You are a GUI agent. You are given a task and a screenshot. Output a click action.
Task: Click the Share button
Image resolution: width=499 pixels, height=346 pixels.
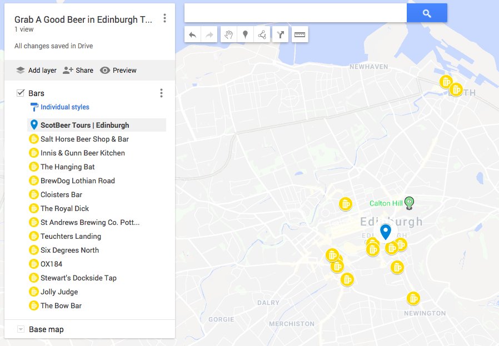pyautogui.click(x=78, y=71)
